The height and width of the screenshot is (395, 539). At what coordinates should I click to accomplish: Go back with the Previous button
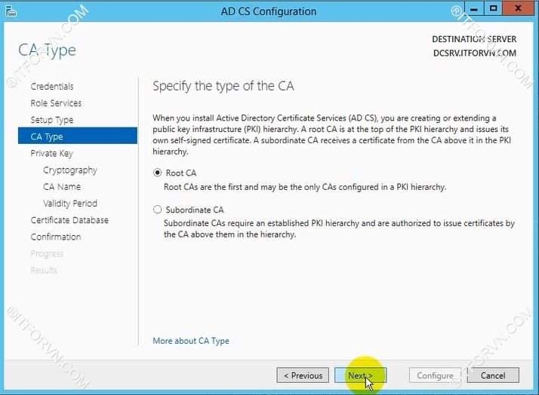click(303, 375)
